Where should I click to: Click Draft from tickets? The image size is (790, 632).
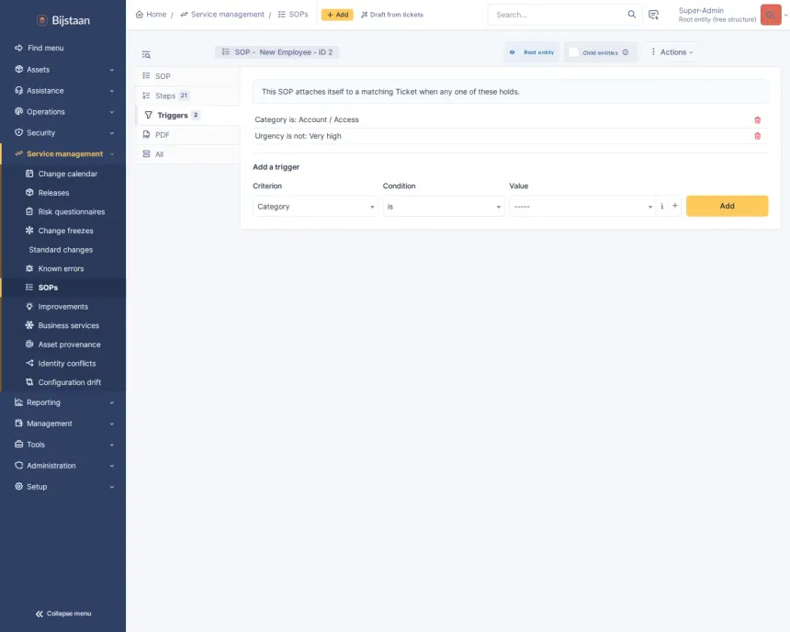click(x=392, y=15)
